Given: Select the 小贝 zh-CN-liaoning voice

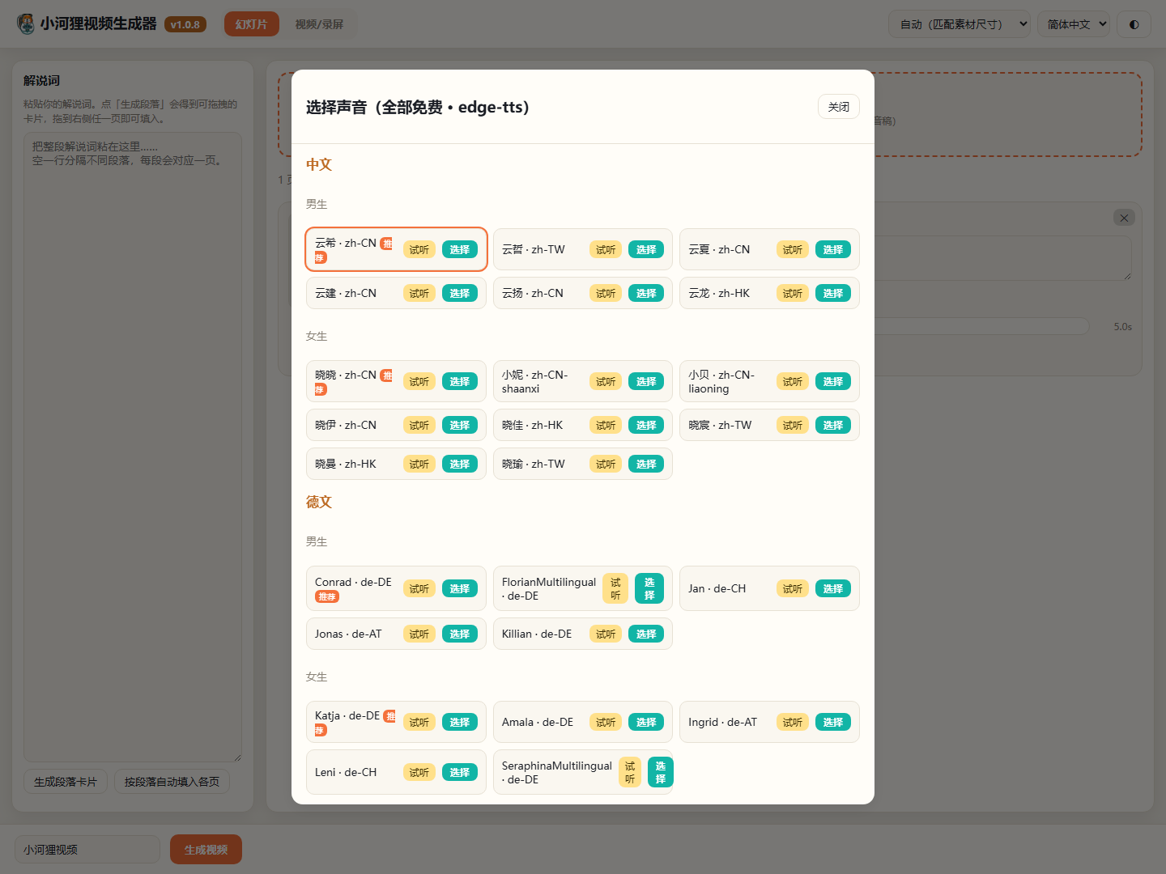Looking at the screenshot, I should point(833,382).
